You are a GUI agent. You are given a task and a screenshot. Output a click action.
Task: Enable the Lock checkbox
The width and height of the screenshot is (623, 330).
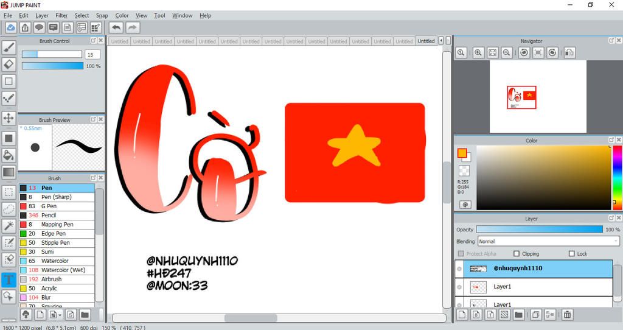tap(572, 254)
